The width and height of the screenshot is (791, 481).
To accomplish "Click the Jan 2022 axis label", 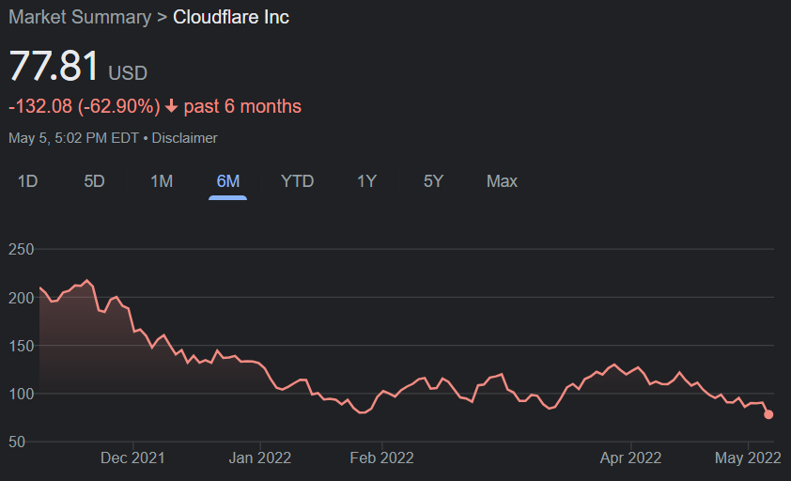I will 260,458.
